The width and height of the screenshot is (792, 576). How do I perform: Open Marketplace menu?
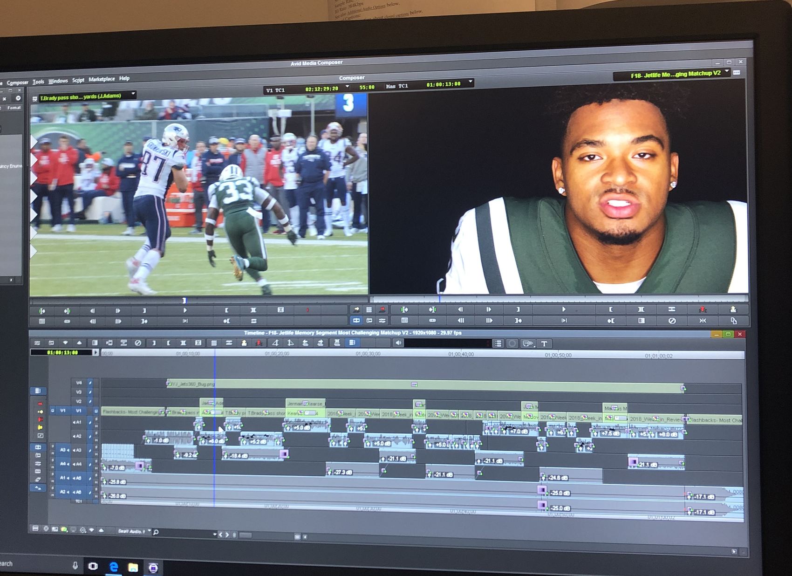[102, 79]
